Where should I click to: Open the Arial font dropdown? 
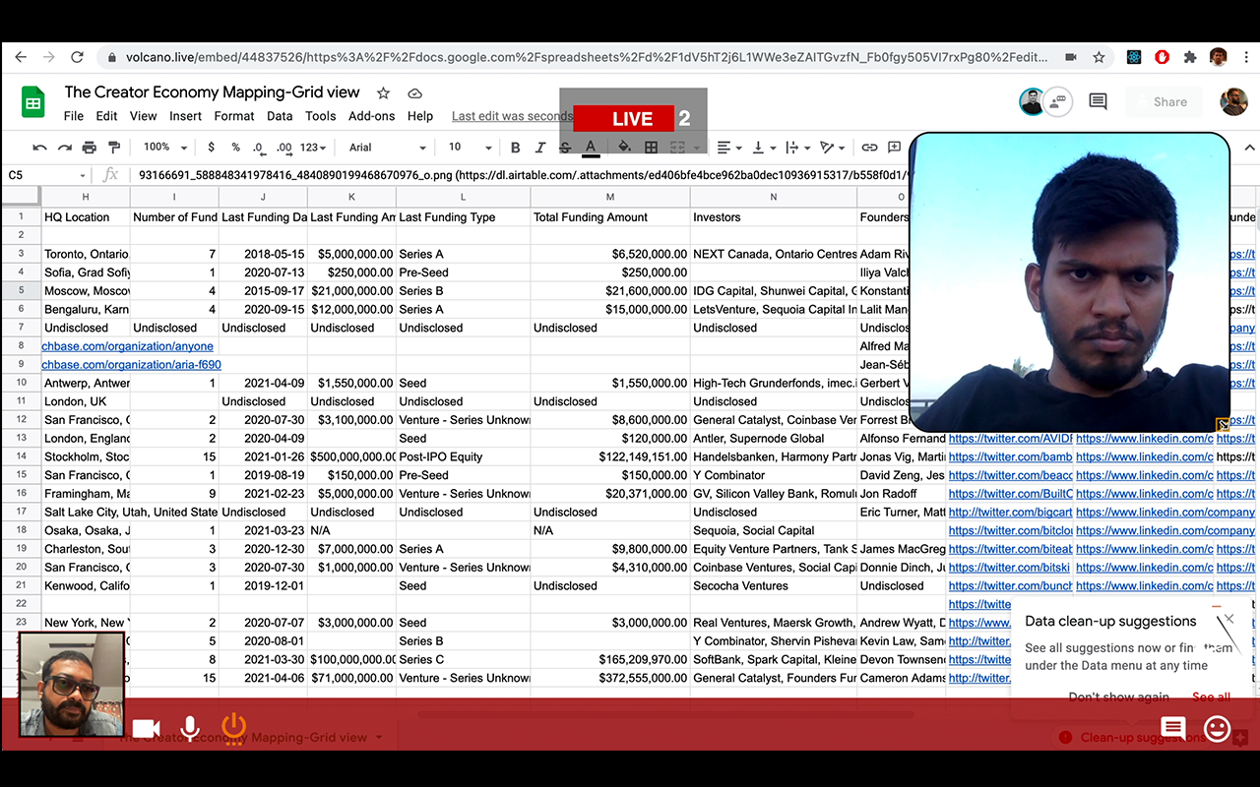[x=388, y=148]
